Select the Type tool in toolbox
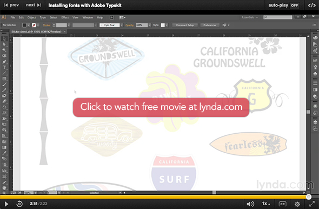This screenshot has height=209, width=319. tap(4, 68)
